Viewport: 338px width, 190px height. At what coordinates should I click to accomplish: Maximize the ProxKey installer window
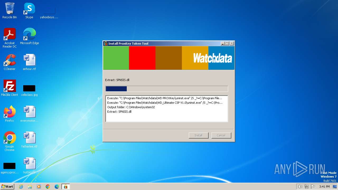(227, 44)
